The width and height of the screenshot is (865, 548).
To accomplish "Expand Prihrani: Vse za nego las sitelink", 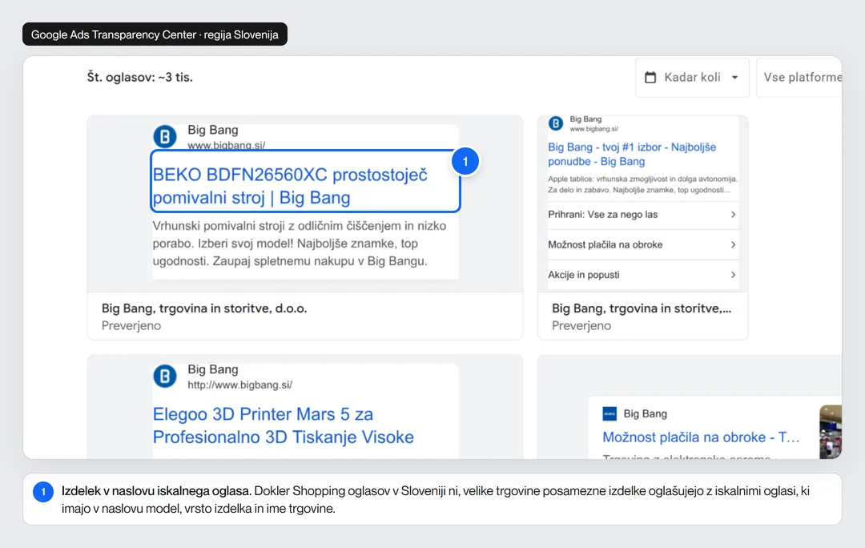I will pos(642,214).
